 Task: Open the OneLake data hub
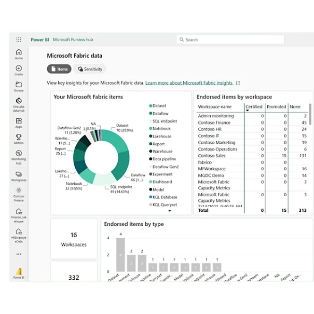[19, 104]
